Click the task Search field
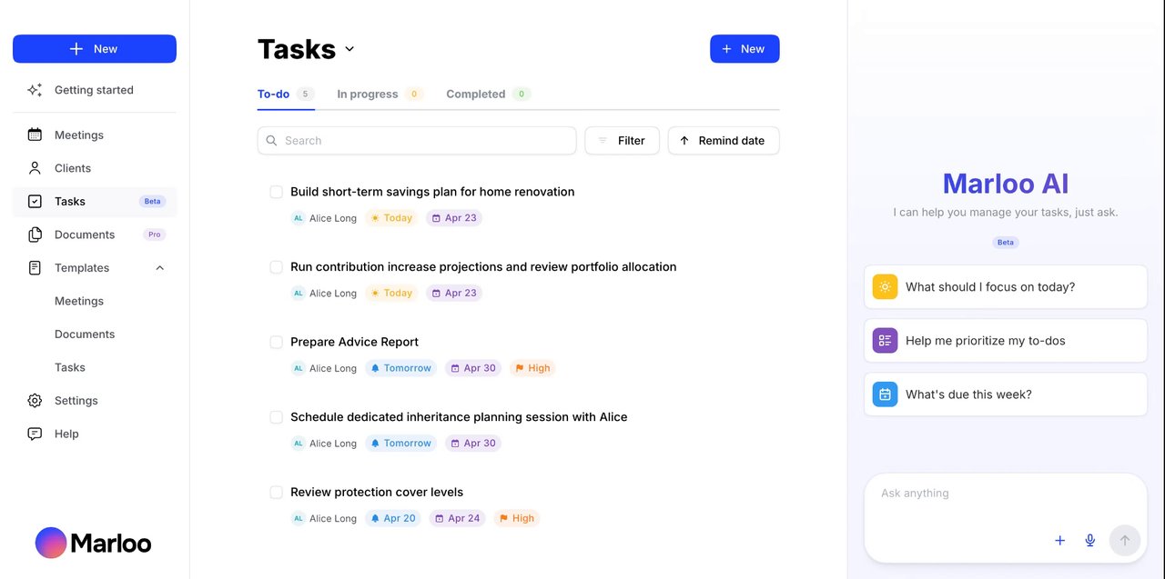The image size is (1165, 579). [x=417, y=141]
